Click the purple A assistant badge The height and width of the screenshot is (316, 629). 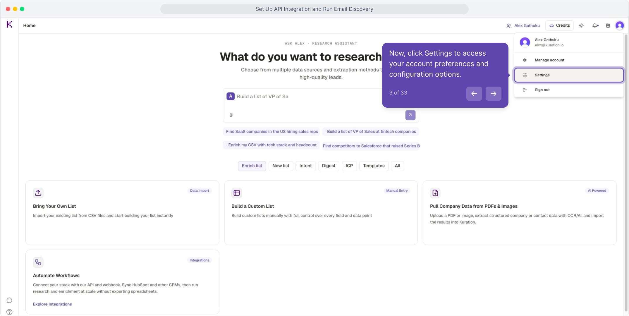(x=231, y=96)
